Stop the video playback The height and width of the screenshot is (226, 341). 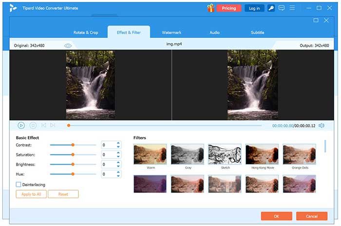click(33, 125)
